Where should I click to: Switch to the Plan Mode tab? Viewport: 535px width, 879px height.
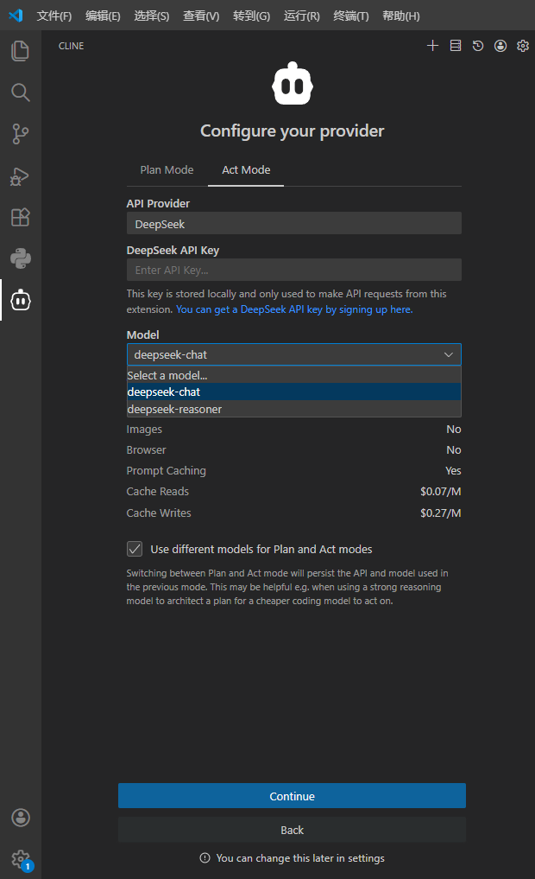click(167, 170)
